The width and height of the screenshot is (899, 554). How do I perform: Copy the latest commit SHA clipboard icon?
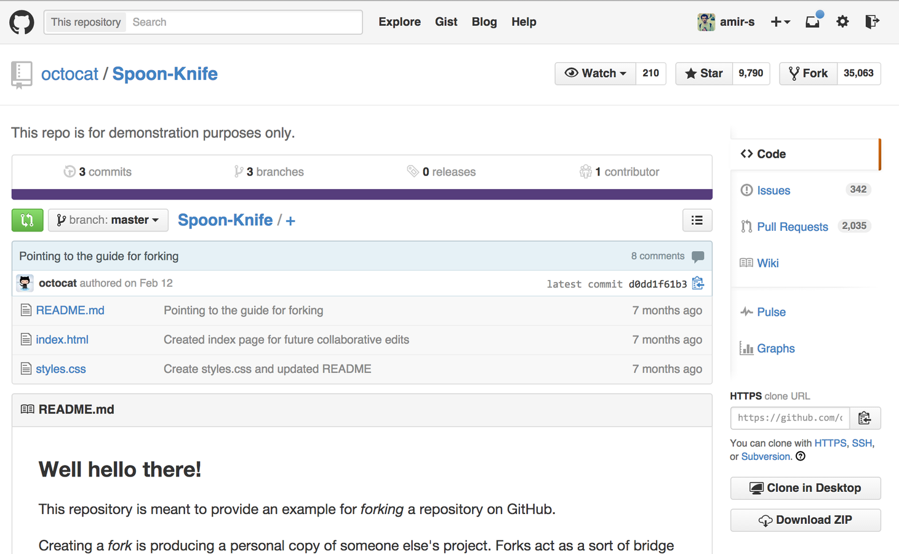point(698,283)
